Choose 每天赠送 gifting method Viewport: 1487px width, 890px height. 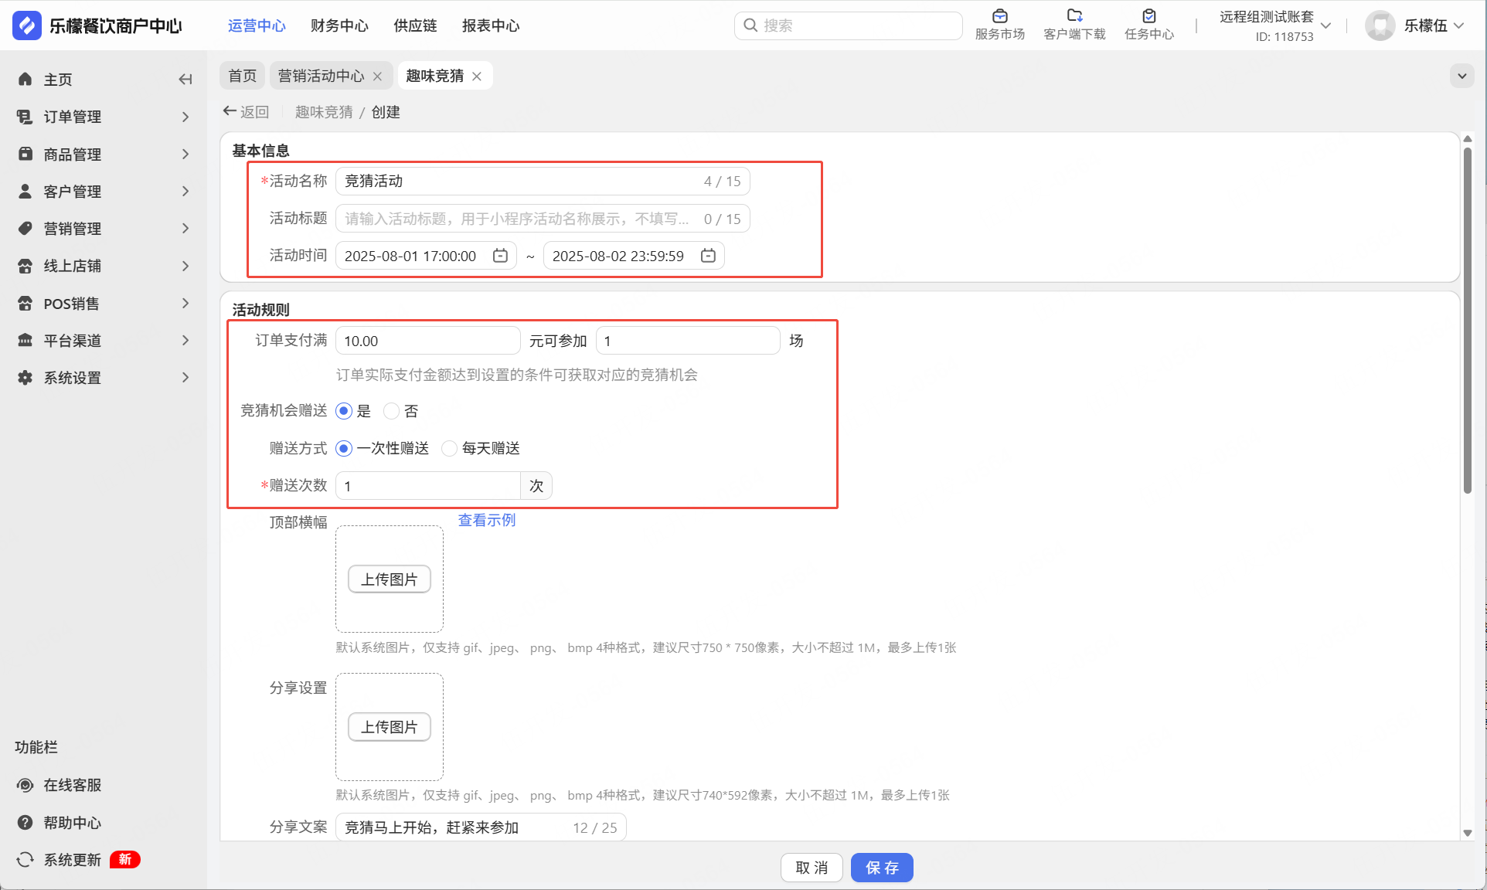tap(449, 448)
